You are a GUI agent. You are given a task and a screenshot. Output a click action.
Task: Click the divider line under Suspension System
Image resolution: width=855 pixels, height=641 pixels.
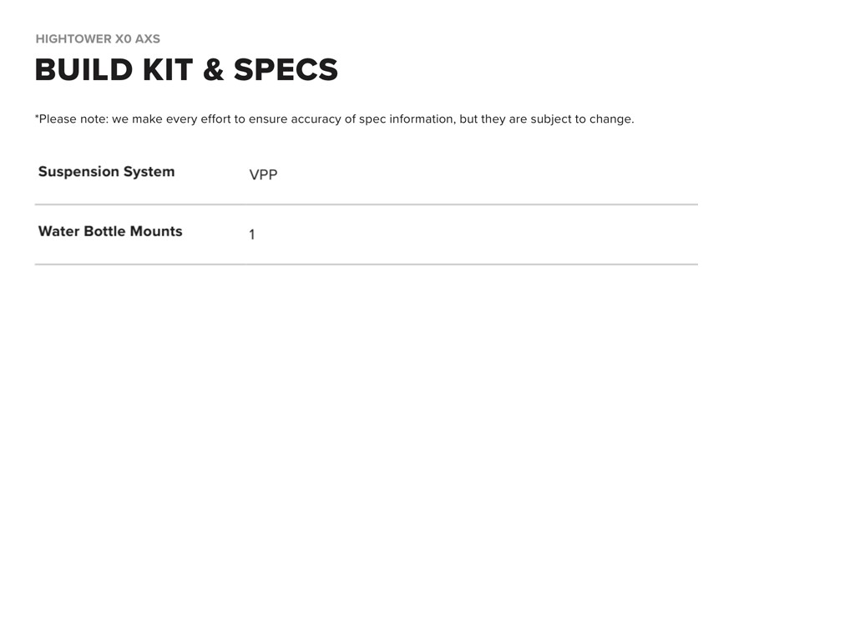tap(366, 204)
